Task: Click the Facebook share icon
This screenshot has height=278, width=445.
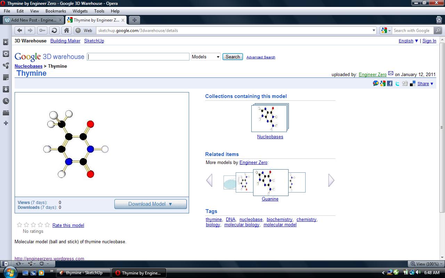Action: coord(390,83)
